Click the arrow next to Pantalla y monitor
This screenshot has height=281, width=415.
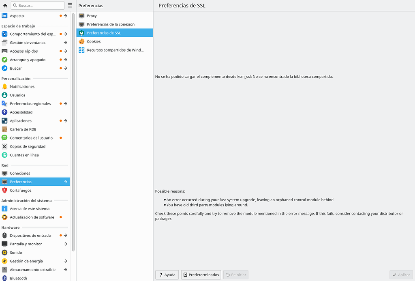(65, 244)
